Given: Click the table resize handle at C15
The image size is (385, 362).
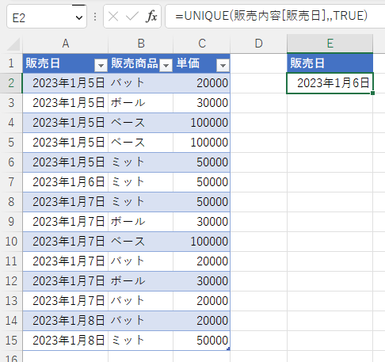Looking at the screenshot, I should point(228,349).
